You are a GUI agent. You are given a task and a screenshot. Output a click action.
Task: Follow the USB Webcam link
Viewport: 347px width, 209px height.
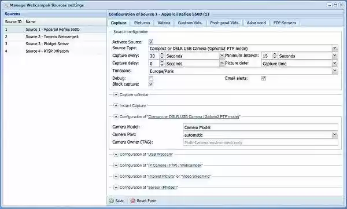[160, 154]
